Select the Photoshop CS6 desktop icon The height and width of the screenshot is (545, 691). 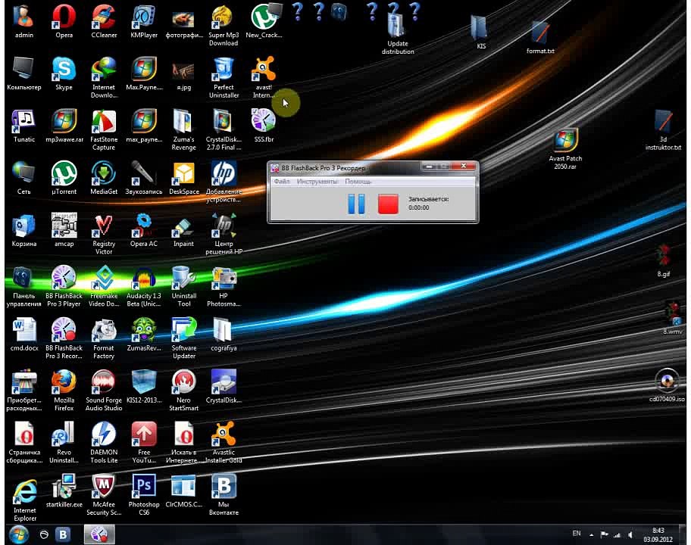[x=144, y=495]
